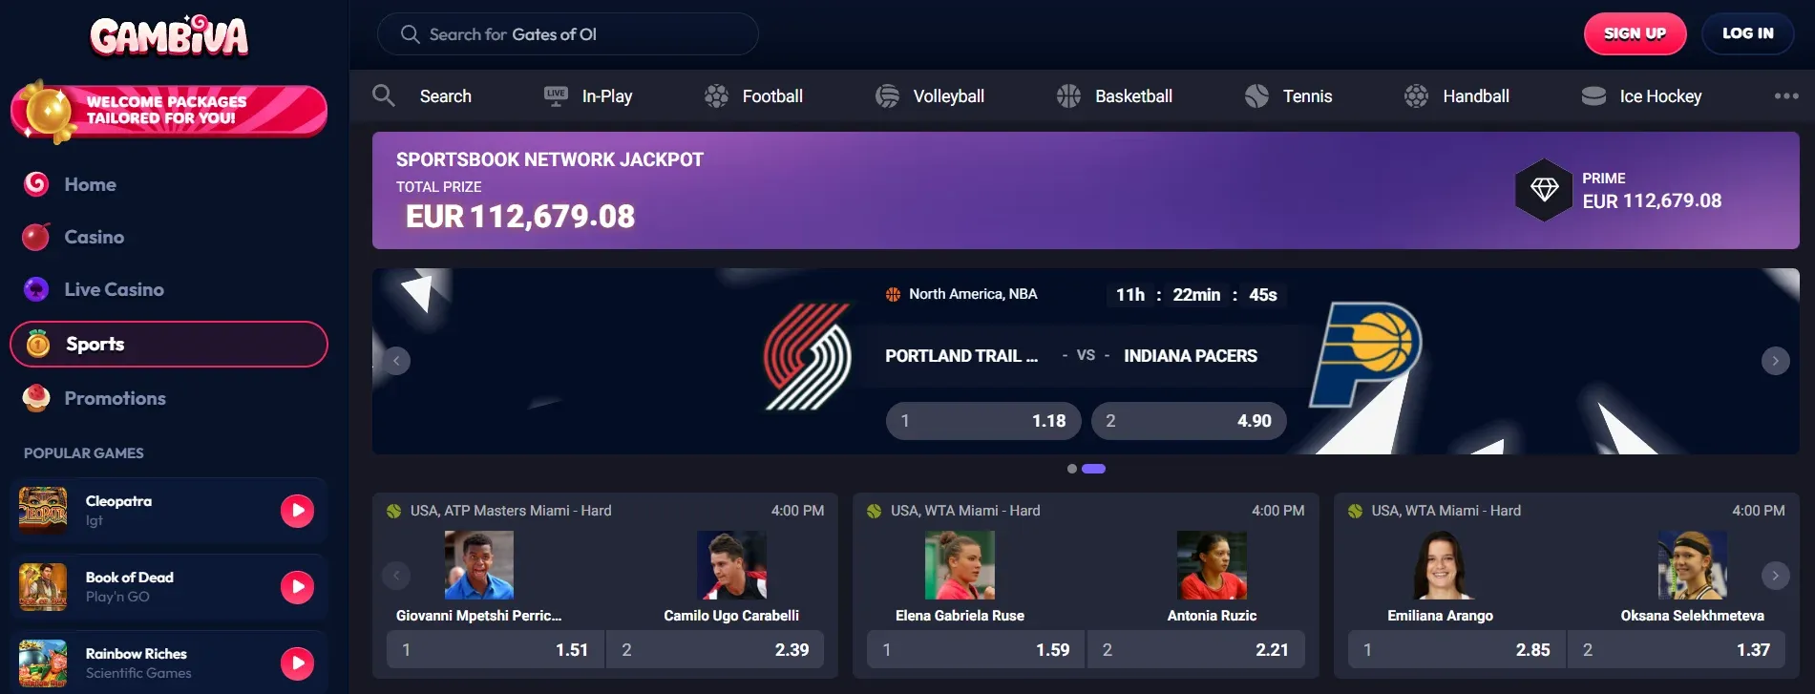The height and width of the screenshot is (694, 1815).
Task: Click the Casino cherry icon
Action: 36,236
